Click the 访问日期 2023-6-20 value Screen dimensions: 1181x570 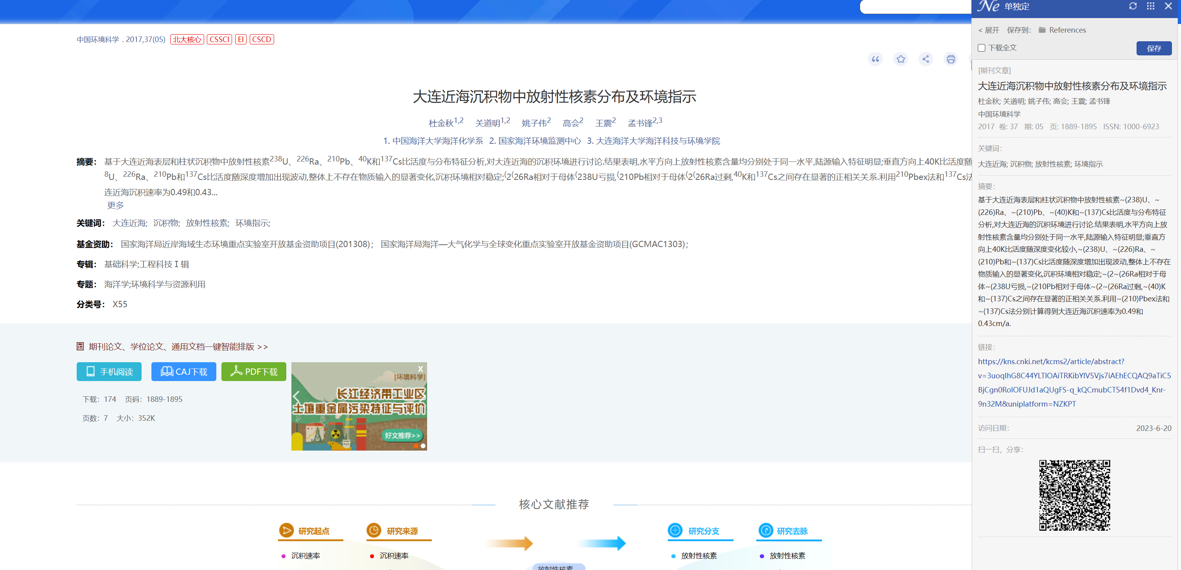1153,428
